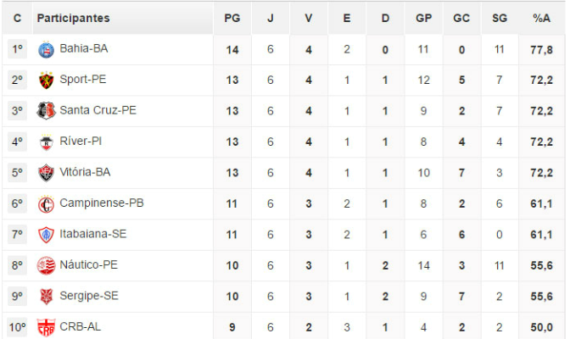Click the SG column header

click(x=499, y=18)
